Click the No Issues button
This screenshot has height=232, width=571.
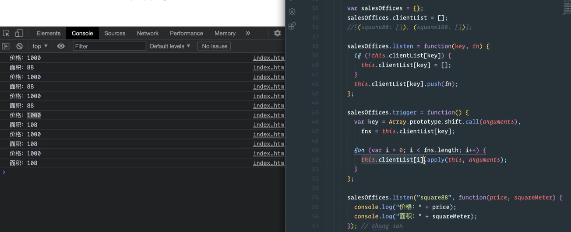(215, 46)
